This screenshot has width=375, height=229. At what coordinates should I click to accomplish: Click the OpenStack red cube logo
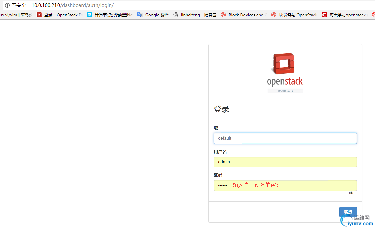(x=284, y=63)
